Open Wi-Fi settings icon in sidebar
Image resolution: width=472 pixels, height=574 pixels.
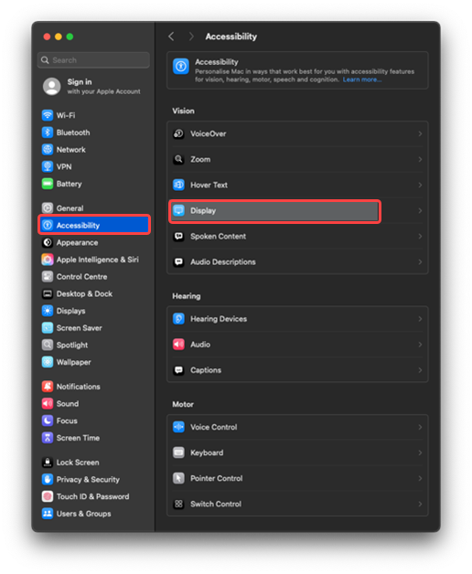(48, 115)
